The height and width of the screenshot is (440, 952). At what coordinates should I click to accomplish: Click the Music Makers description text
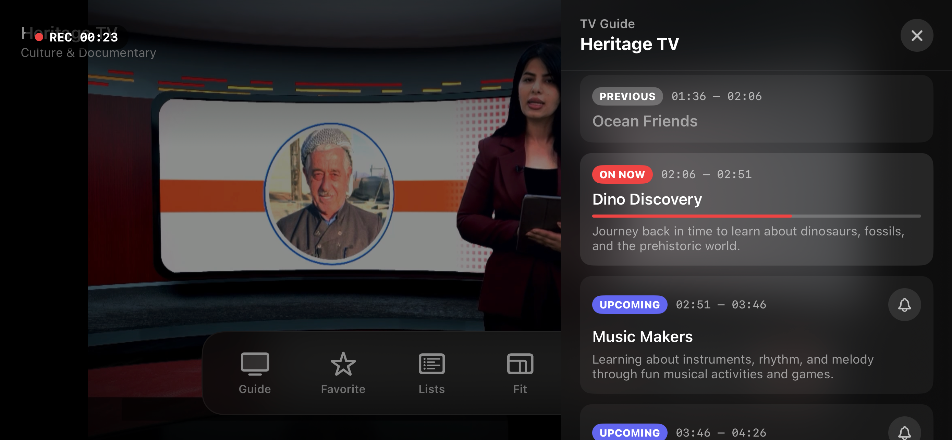click(732, 366)
